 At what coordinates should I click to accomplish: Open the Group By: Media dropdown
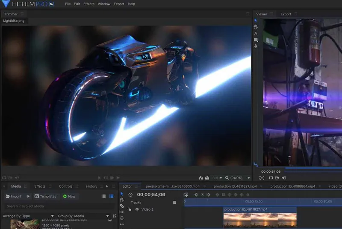tap(83, 216)
